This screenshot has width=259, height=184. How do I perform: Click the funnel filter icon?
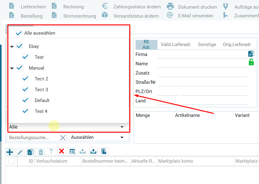pos(51,151)
